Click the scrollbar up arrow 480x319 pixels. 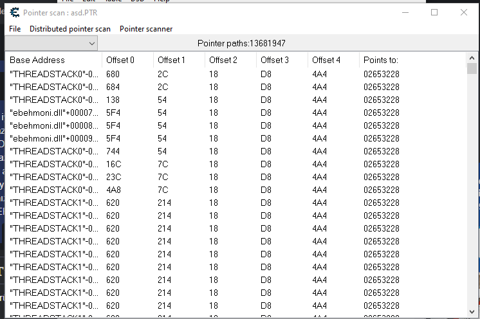[472, 58]
